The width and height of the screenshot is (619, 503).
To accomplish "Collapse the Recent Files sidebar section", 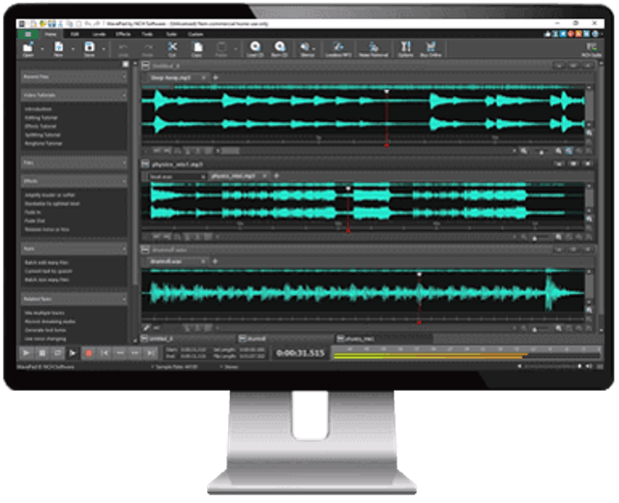I will [x=124, y=76].
